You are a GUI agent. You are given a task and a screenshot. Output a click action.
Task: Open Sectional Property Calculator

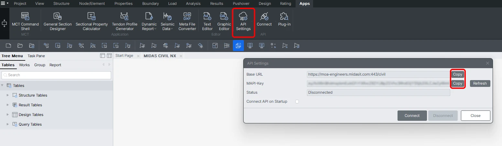(x=92, y=21)
